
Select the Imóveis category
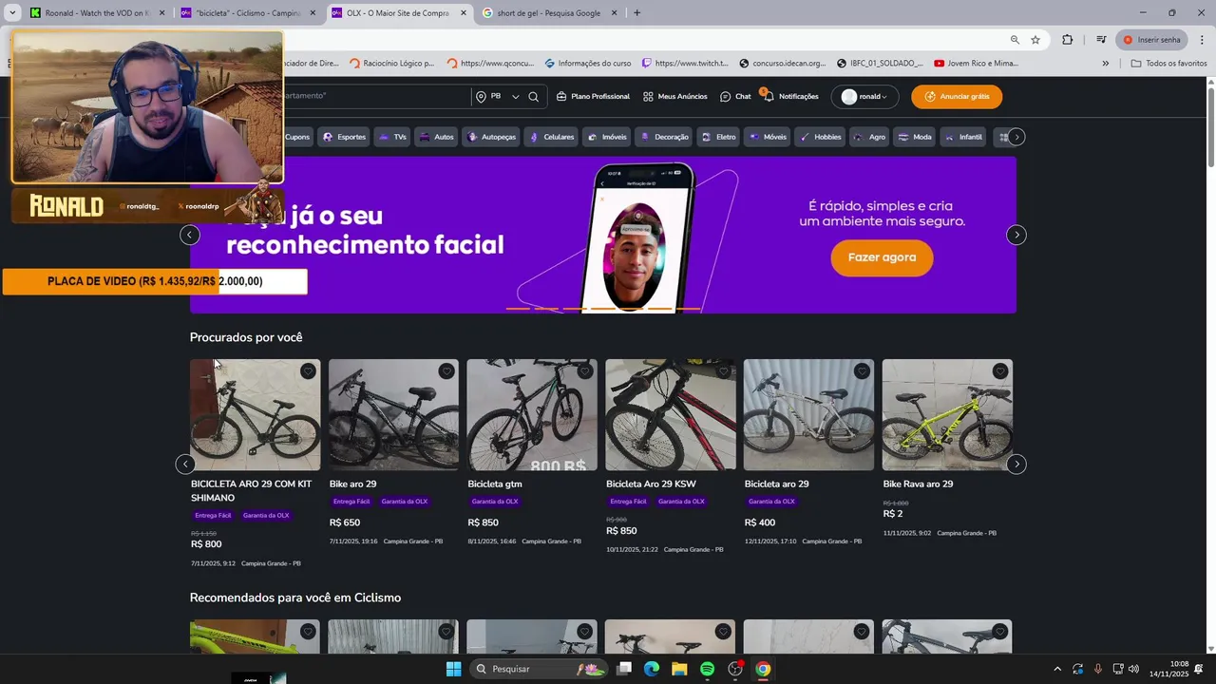point(607,137)
